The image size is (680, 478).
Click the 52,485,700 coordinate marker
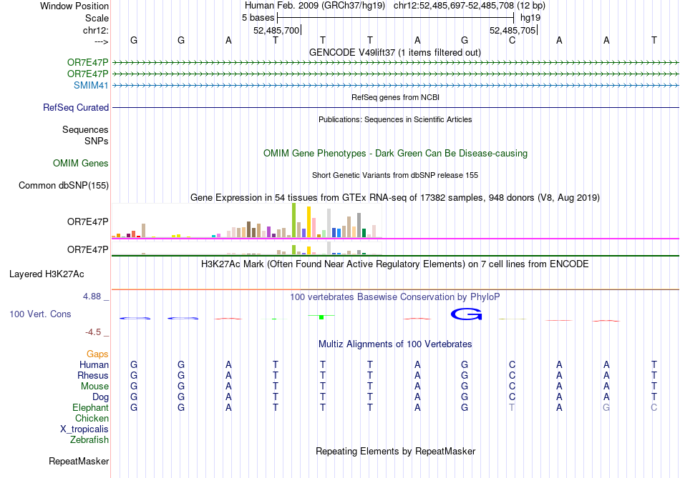coord(277,30)
